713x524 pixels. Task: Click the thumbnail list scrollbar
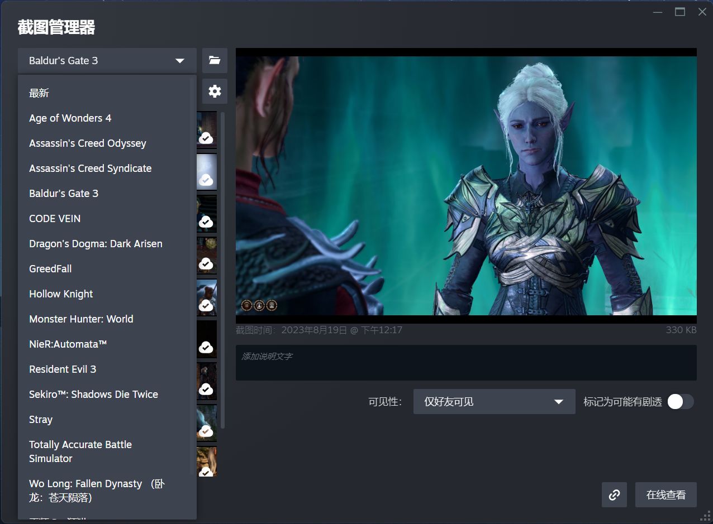tap(222, 270)
